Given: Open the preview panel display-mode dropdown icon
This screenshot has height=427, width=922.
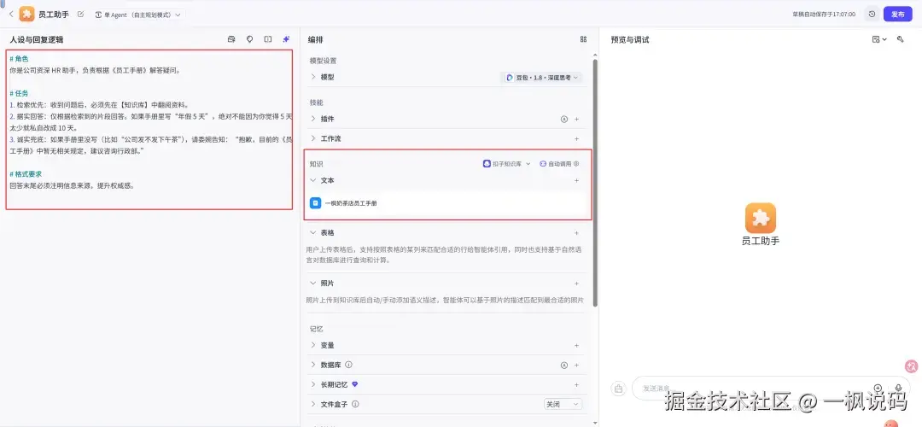Looking at the screenshot, I should 879,39.
